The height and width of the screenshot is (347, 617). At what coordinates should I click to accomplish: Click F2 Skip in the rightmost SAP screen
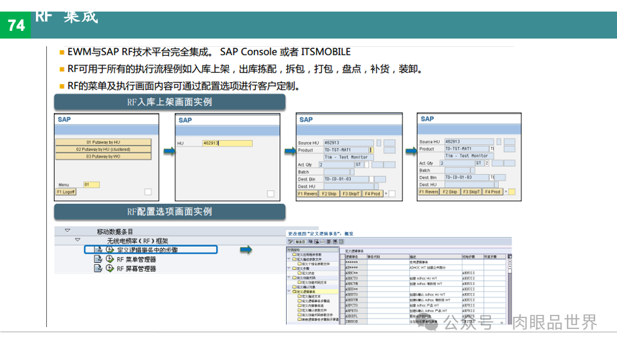pyautogui.click(x=450, y=192)
